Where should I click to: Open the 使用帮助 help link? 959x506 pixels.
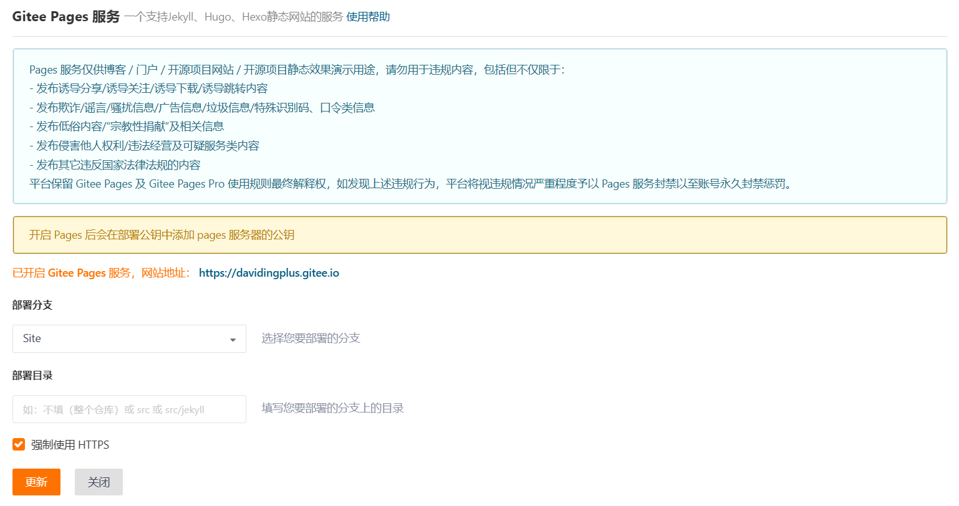point(368,17)
